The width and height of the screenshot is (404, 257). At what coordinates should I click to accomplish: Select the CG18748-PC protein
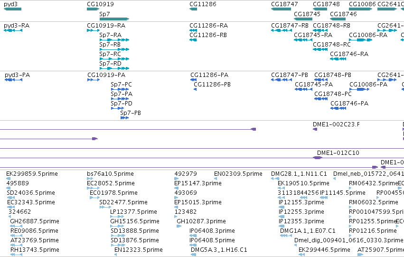[321, 99]
